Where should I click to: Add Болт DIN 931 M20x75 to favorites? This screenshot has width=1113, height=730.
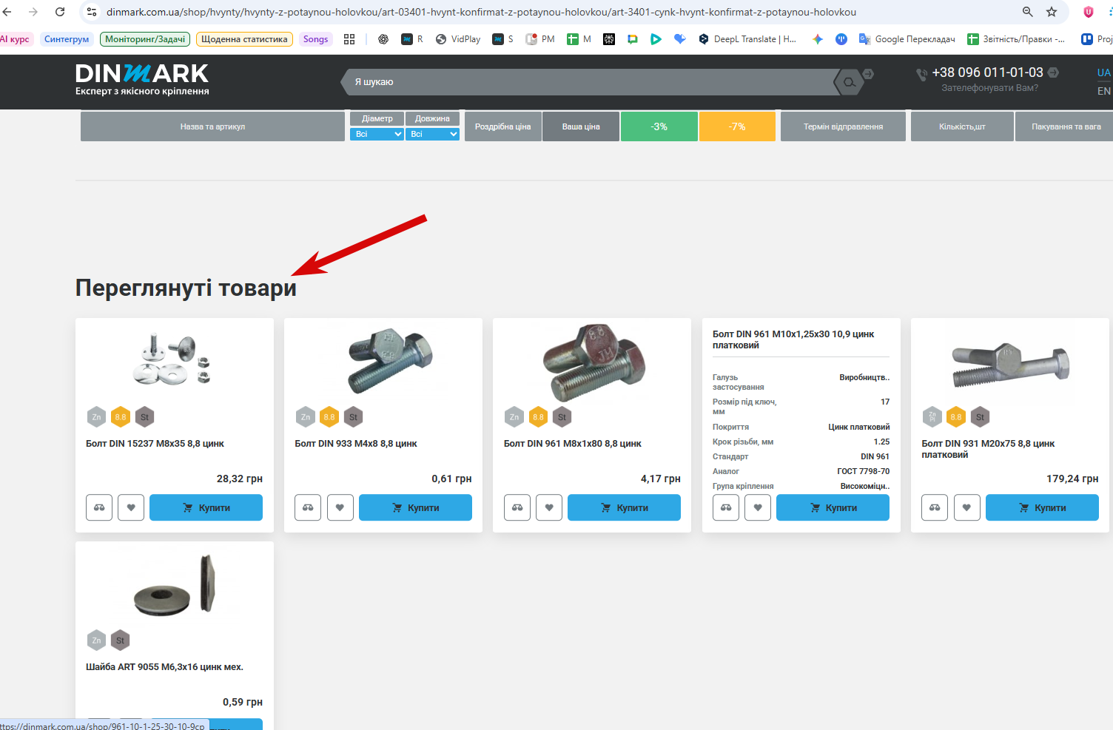(967, 507)
